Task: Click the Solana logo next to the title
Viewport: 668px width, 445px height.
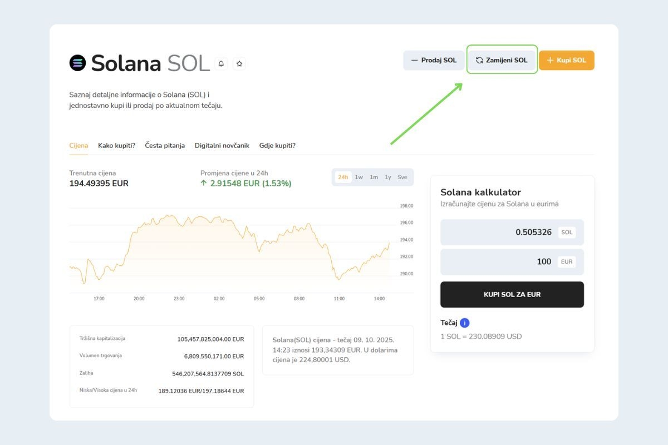Action: pos(78,63)
